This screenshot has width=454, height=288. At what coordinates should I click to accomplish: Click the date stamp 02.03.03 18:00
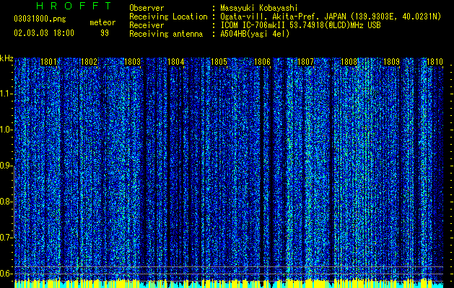tap(44, 33)
